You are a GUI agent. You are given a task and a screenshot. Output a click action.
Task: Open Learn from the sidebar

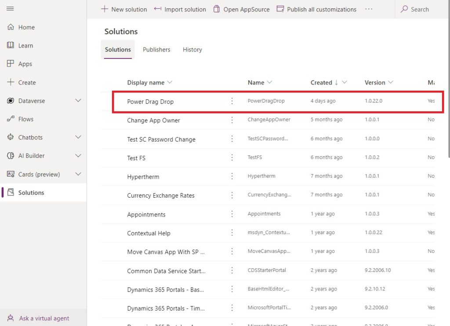[x=26, y=45]
